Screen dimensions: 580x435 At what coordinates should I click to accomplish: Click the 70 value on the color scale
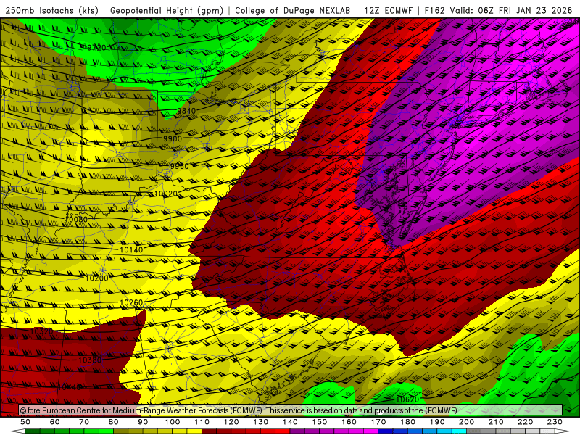pyautogui.click(x=84, y=422)
